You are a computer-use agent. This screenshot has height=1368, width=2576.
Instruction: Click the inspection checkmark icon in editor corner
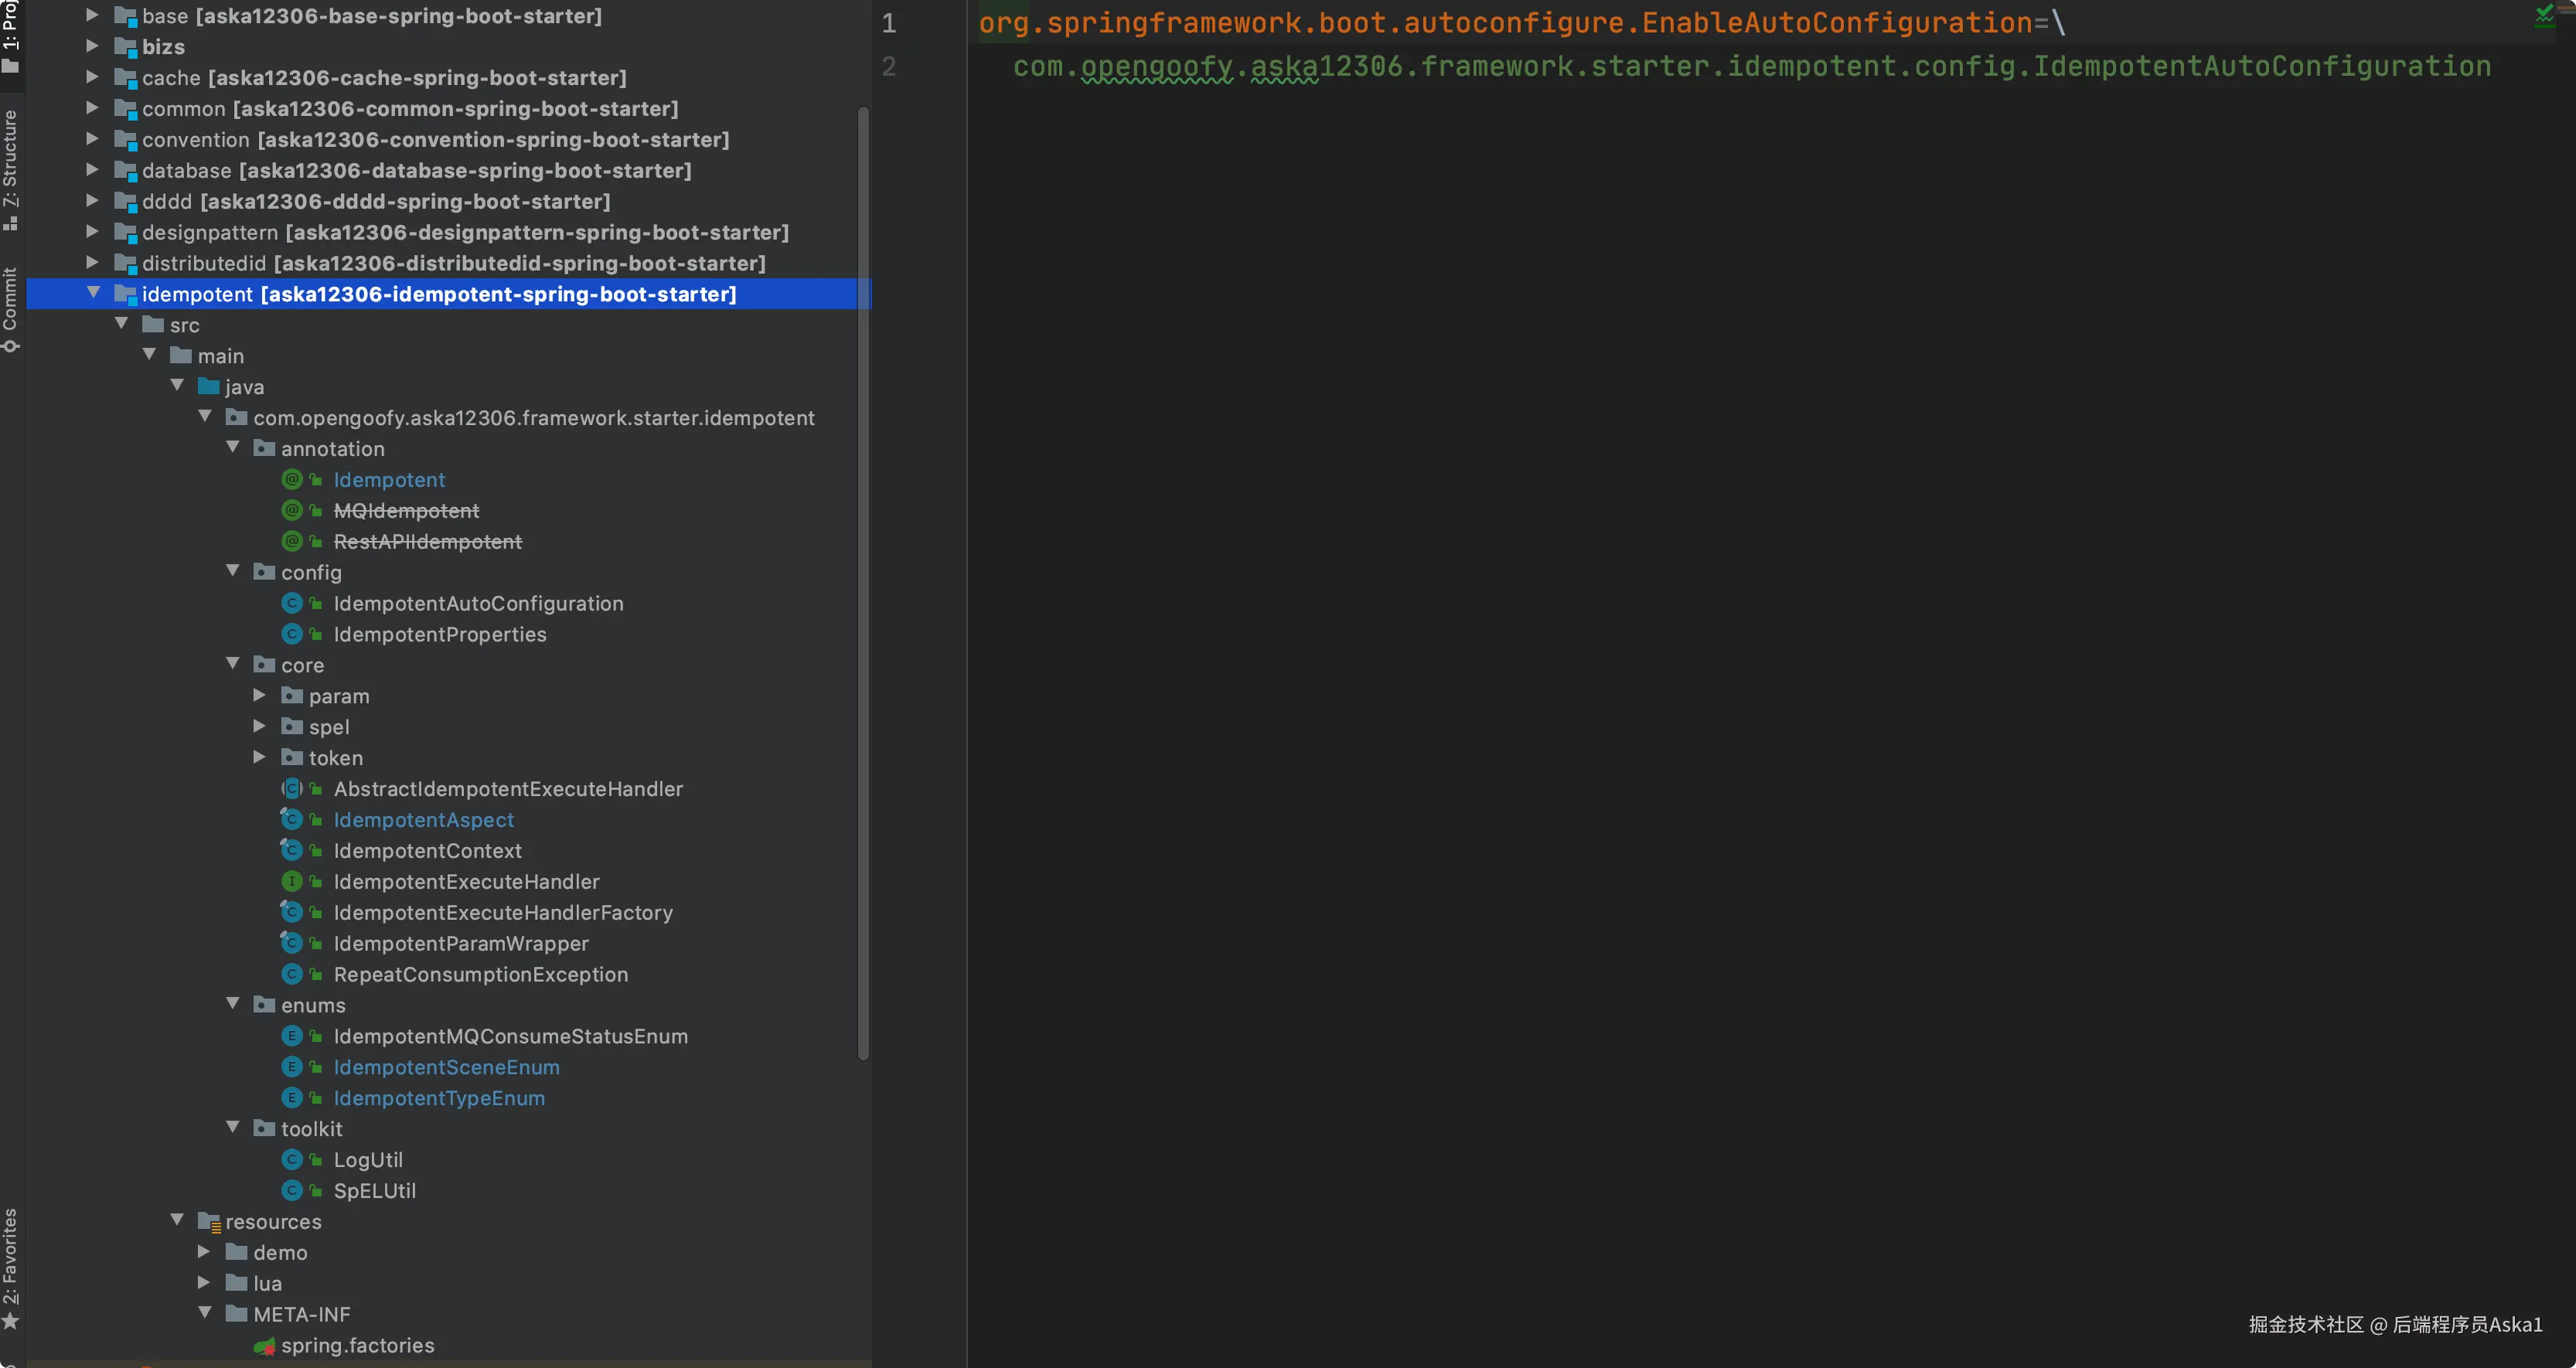[x=2544, y=14]
